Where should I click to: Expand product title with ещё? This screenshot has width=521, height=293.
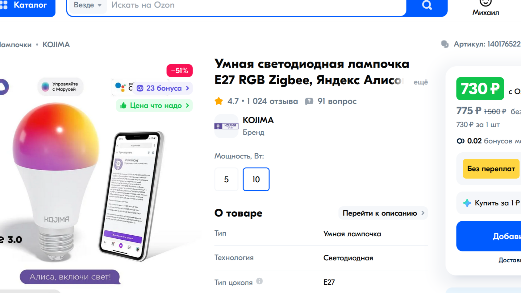421,82
